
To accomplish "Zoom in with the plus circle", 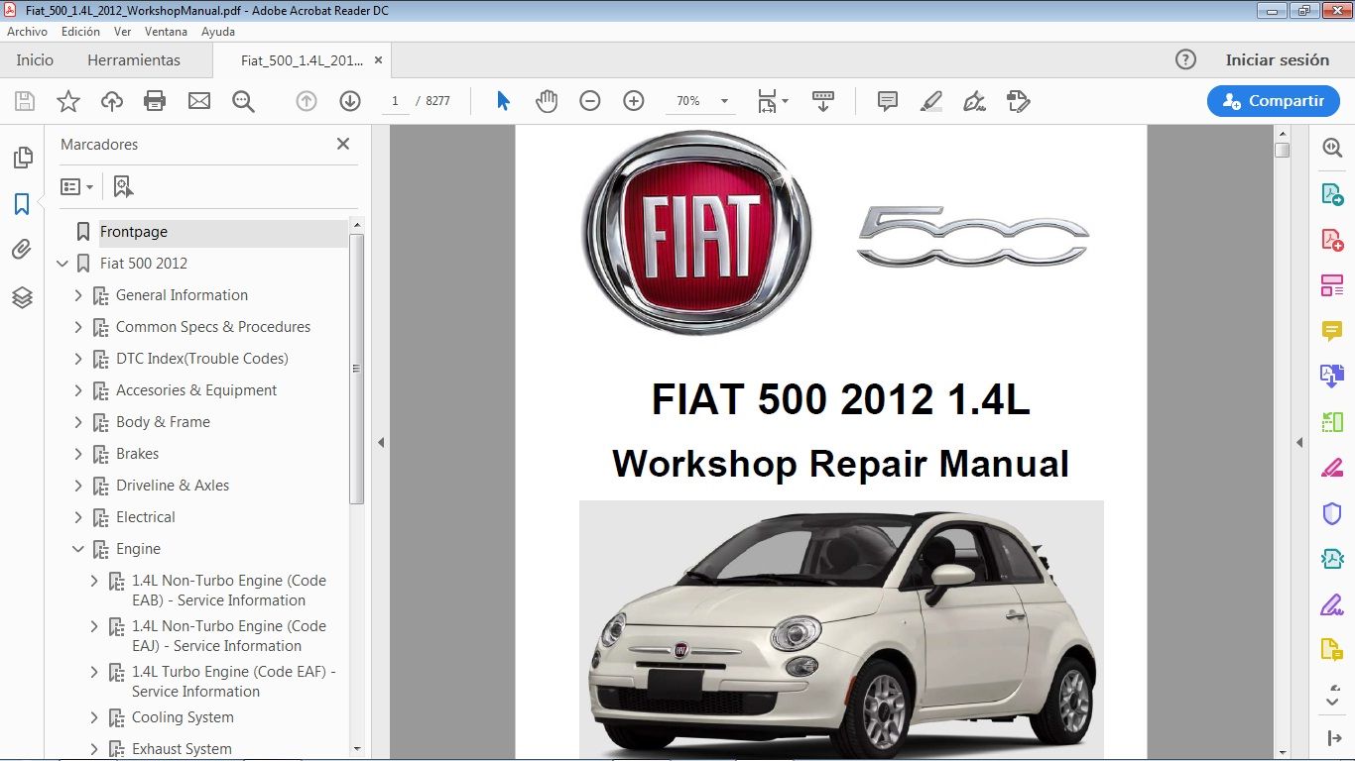I will coord(634,101).
